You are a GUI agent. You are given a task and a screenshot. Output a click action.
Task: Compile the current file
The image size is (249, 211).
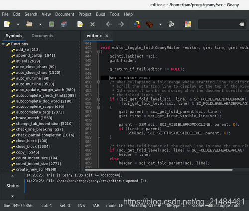(x=137, y=24)
